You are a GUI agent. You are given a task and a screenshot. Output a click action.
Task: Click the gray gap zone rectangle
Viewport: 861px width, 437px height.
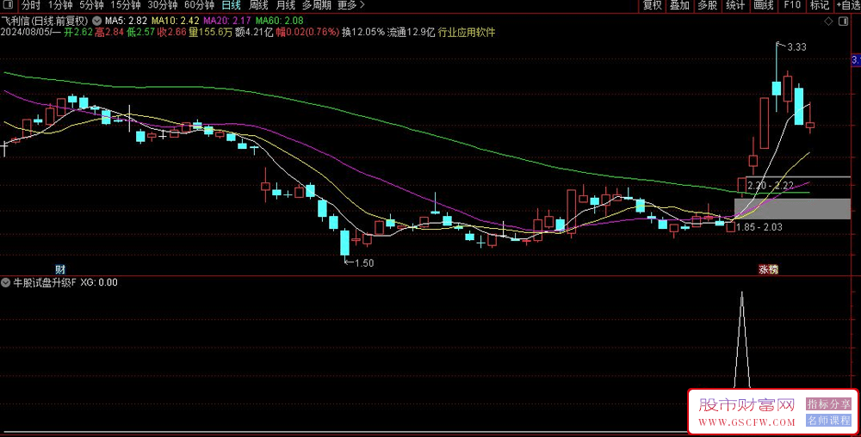[x=792, y=209]
